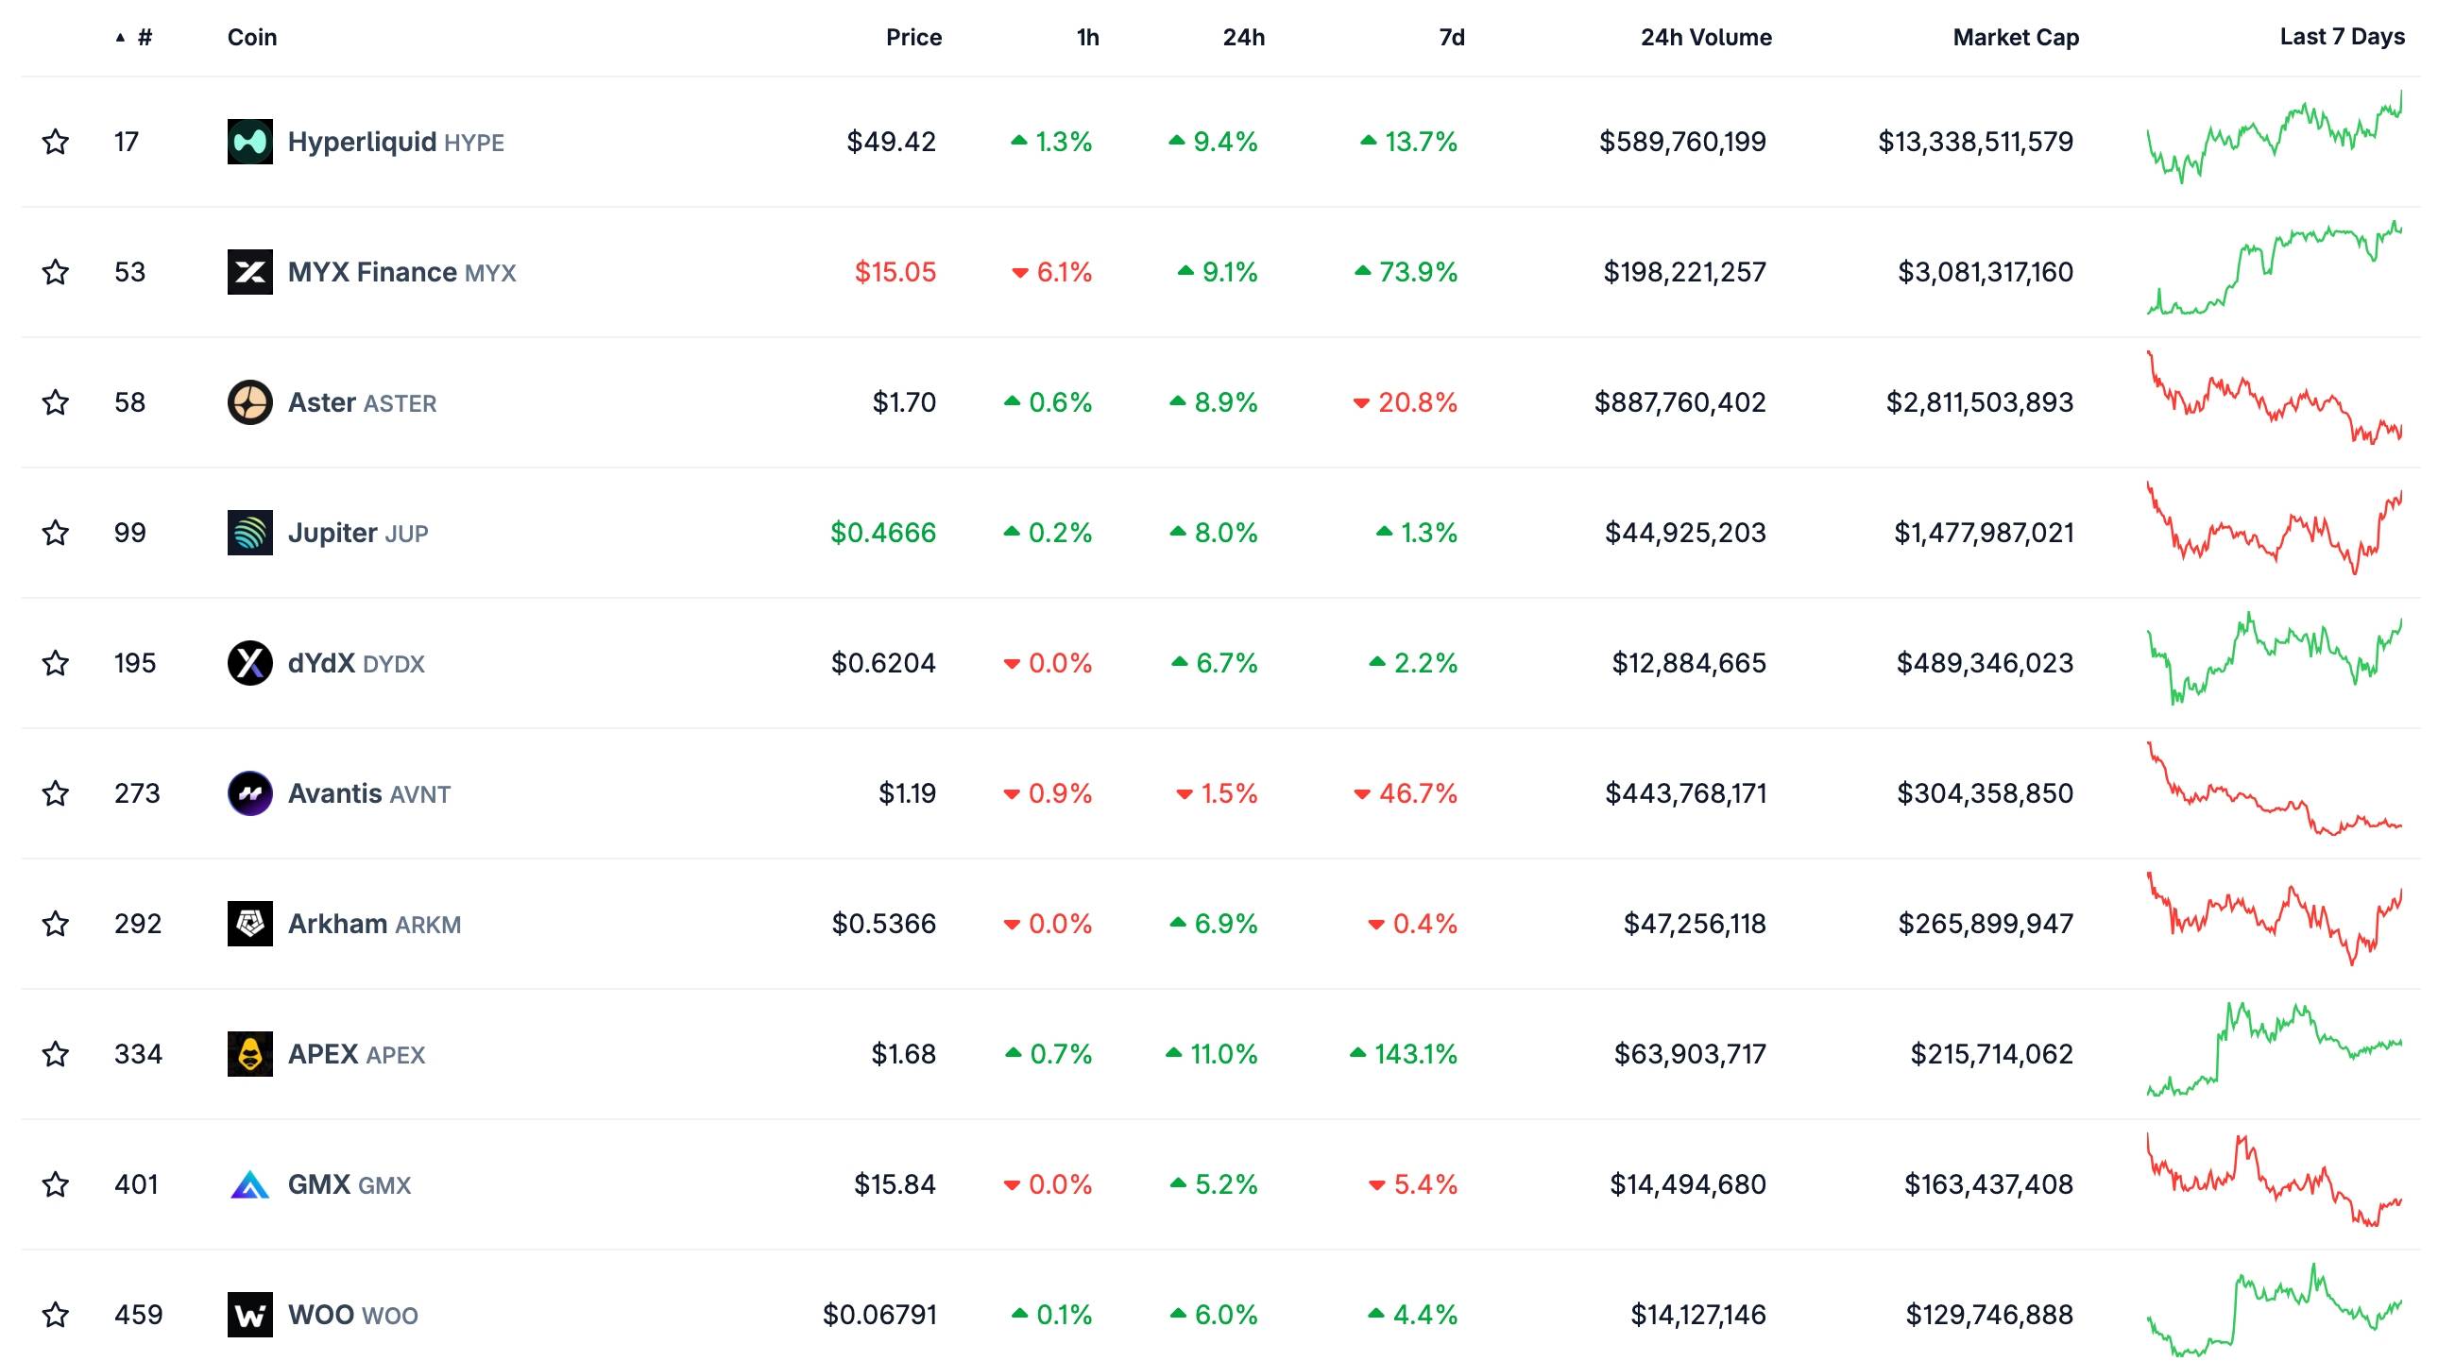
Task: Click the MYX Finance logo icon
Action: (250, 273)
